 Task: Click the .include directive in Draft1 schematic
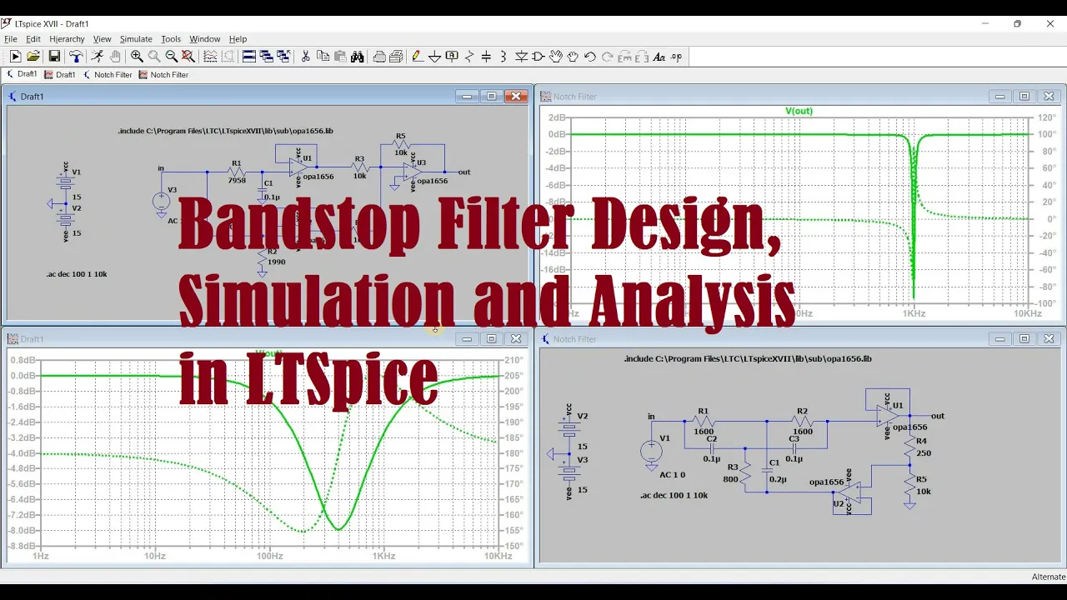226,131
